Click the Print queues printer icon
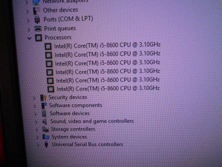The image size is (222, 167). point(38,29)
